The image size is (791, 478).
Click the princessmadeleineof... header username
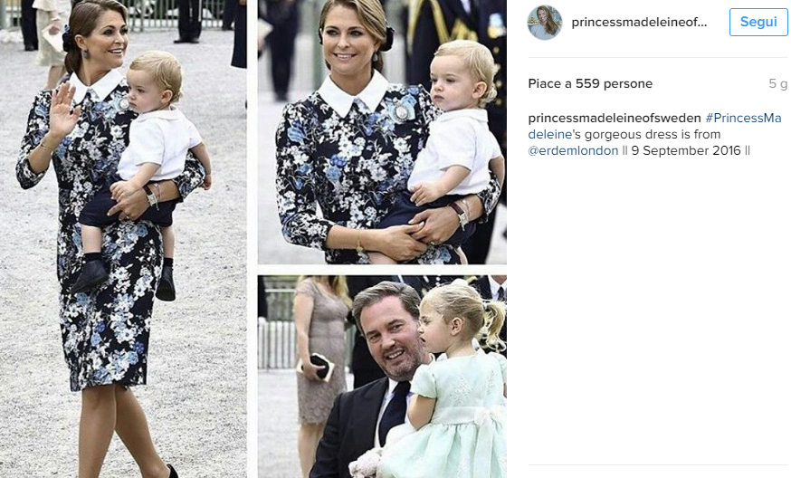[639, 23]
